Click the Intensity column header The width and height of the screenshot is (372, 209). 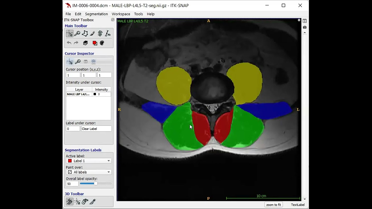pos(101,89)
